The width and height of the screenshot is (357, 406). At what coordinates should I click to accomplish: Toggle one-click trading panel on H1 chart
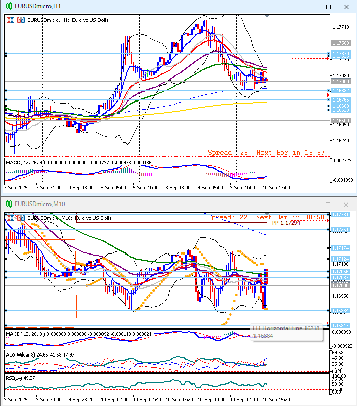[x=11, y=20]
